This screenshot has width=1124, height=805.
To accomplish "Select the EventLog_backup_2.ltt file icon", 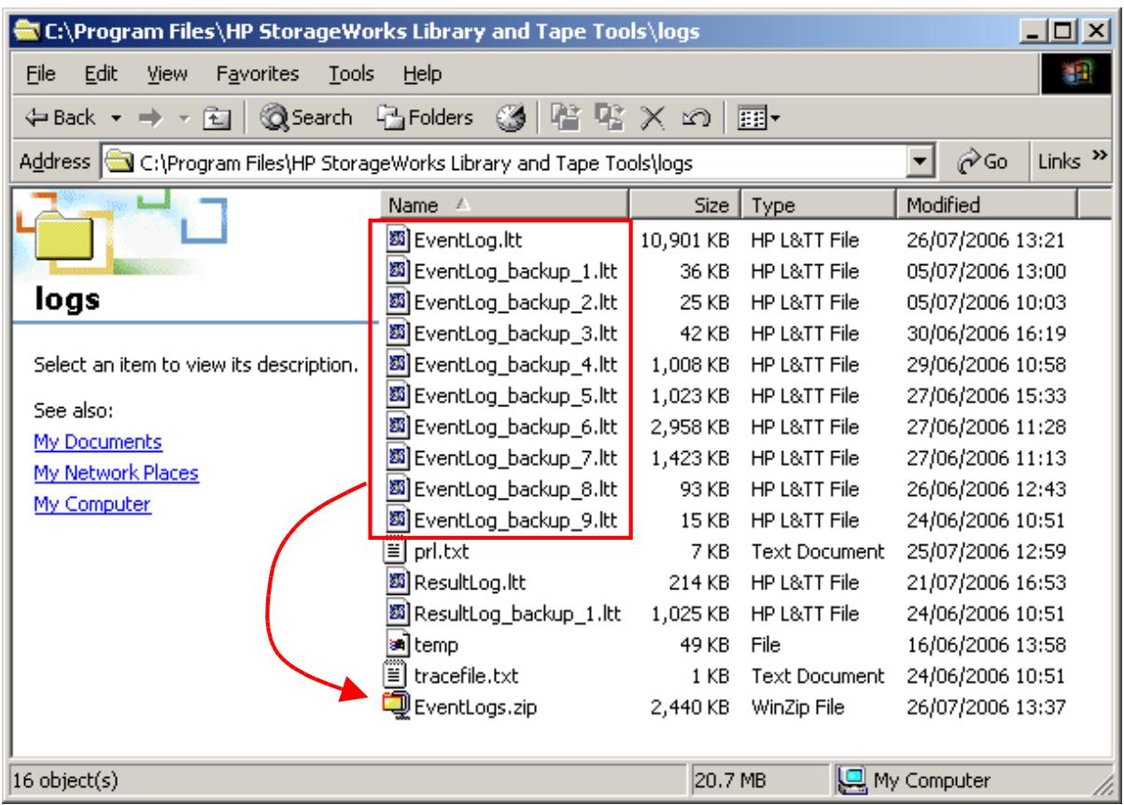I will tap(398, 300).
